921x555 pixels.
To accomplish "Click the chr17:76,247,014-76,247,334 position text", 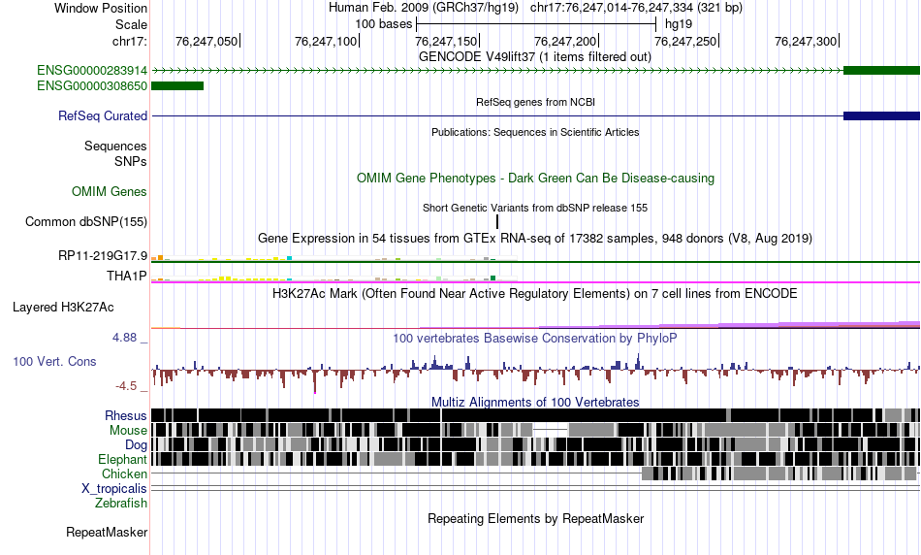I will click(636, 8).
